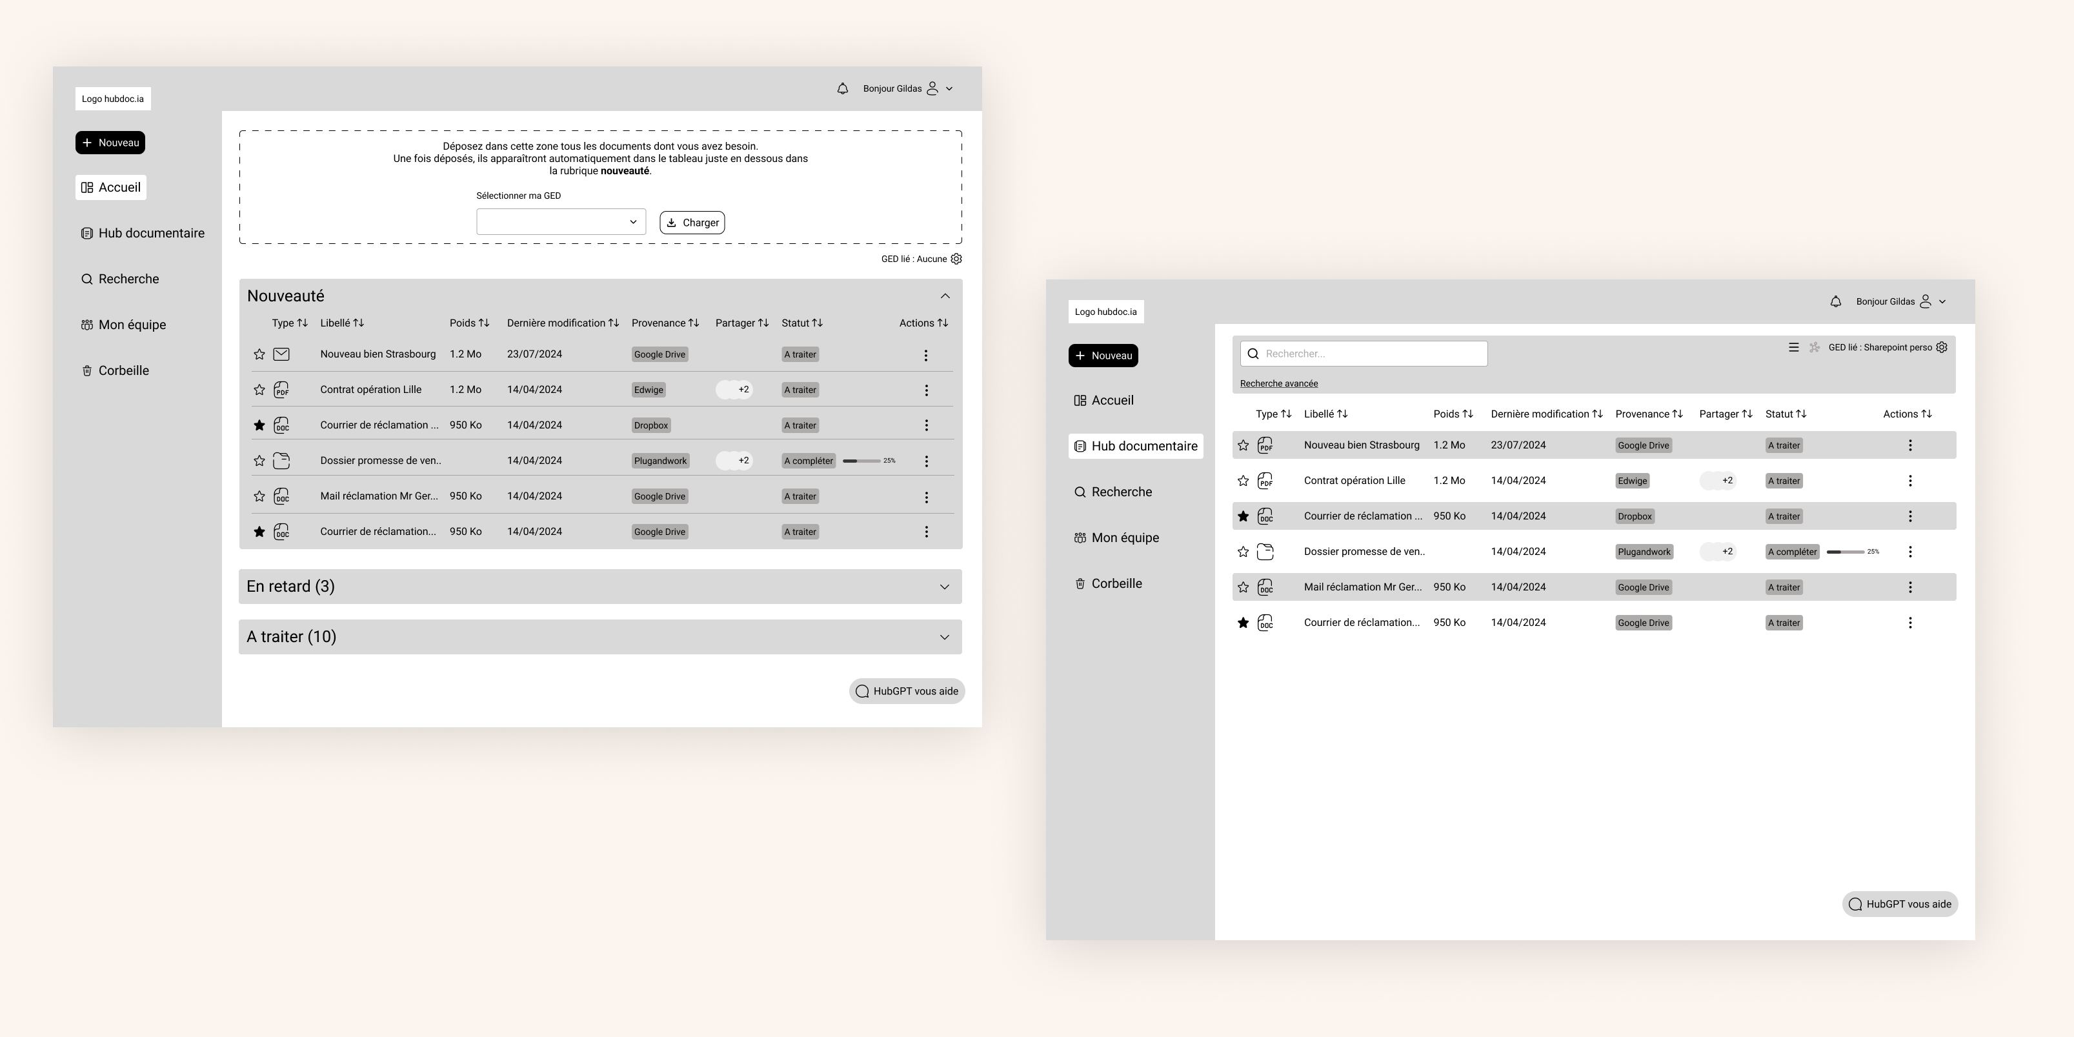
Task: Open the 'Recherche avancée' link
Action: pyautogui.click(x=1278, y=383)
